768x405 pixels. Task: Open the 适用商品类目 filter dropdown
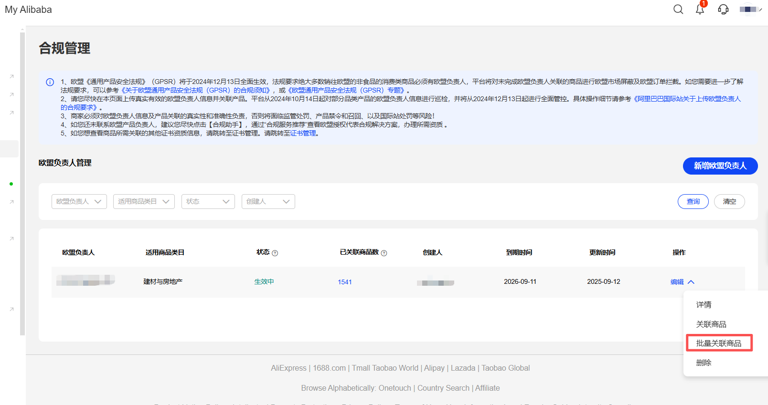tap(144, 201)
